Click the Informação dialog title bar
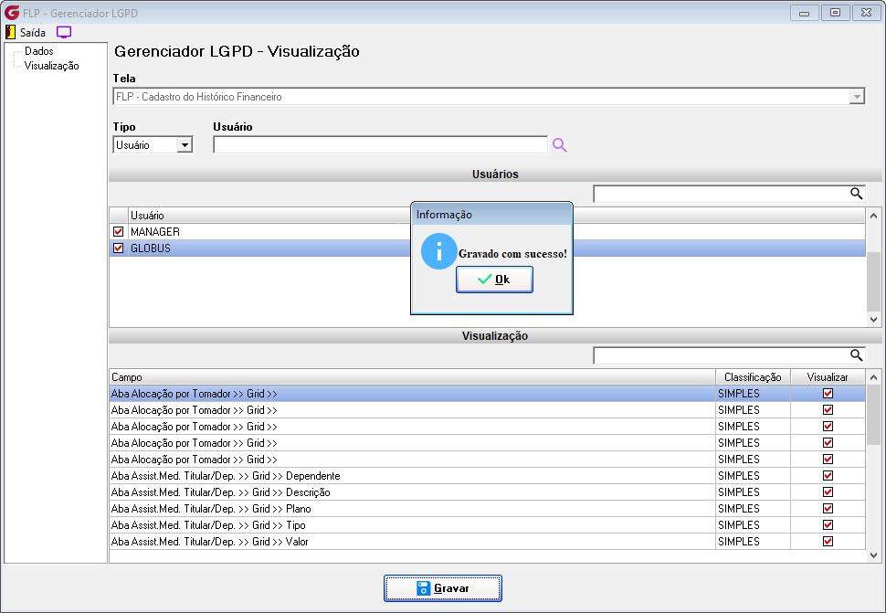The height and width of the screenshot is (613, 886). [x=491, y=214]
